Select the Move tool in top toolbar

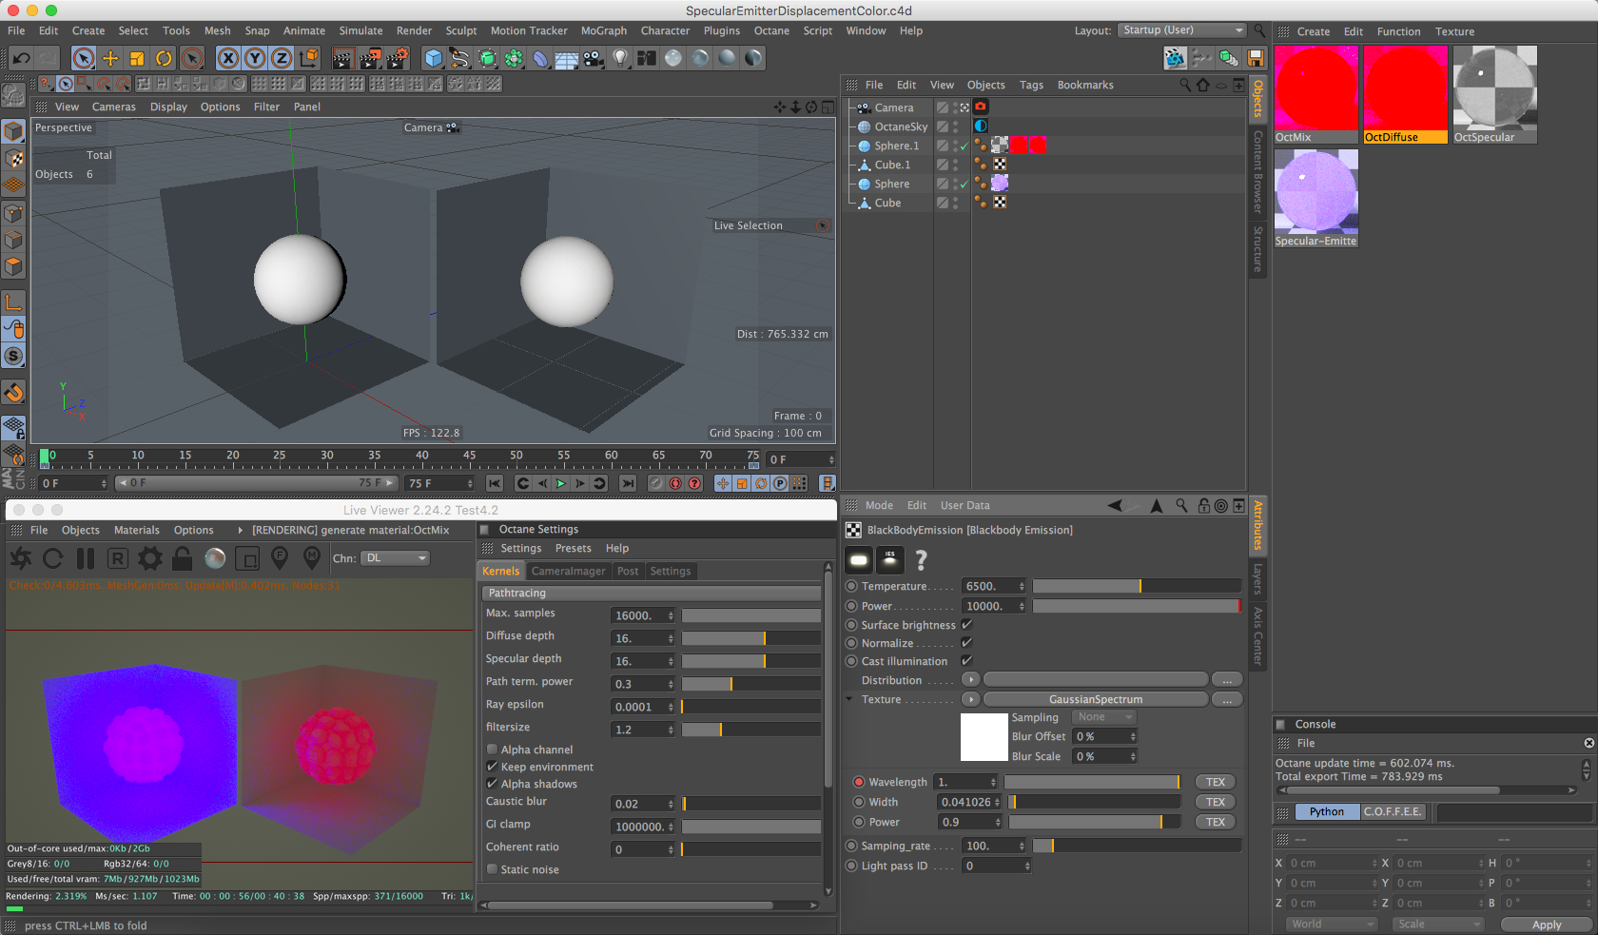(110, 58)
